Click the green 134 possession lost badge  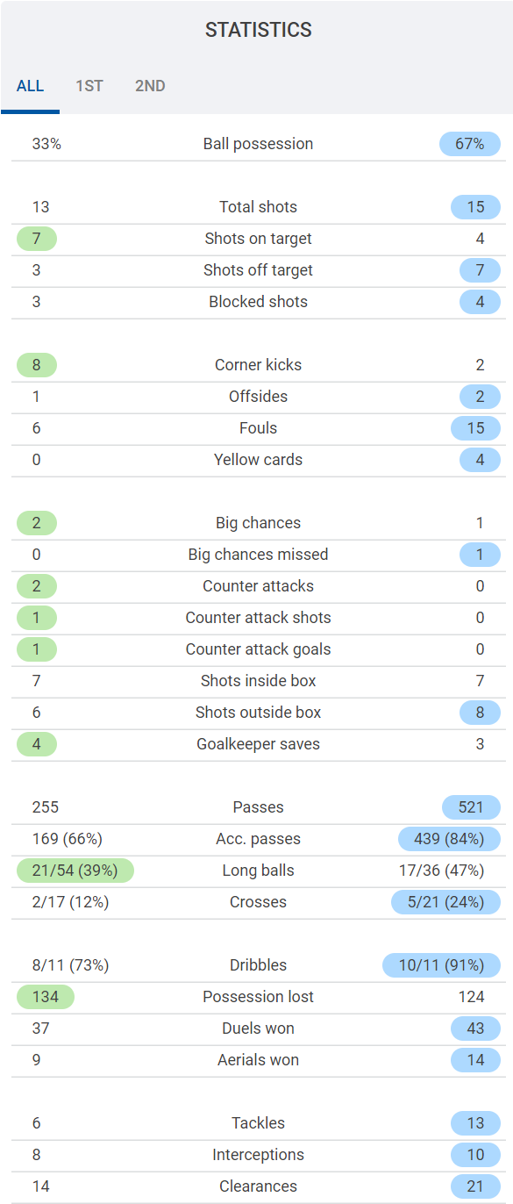tap(46, 997)
